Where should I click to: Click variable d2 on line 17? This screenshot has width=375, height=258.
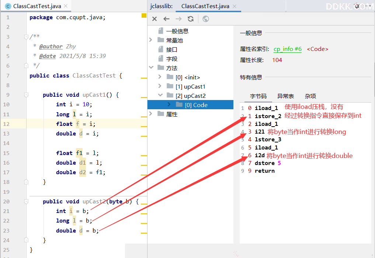click(x=83, y=172)
